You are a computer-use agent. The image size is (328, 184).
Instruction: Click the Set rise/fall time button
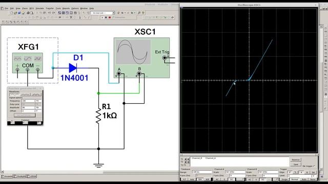click(x=25, y=115)
